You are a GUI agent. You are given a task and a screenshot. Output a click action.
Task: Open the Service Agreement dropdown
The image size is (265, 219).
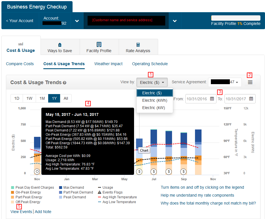[224, 82]
